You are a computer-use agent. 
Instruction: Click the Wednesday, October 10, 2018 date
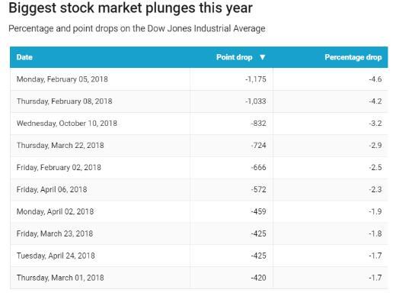67,124
